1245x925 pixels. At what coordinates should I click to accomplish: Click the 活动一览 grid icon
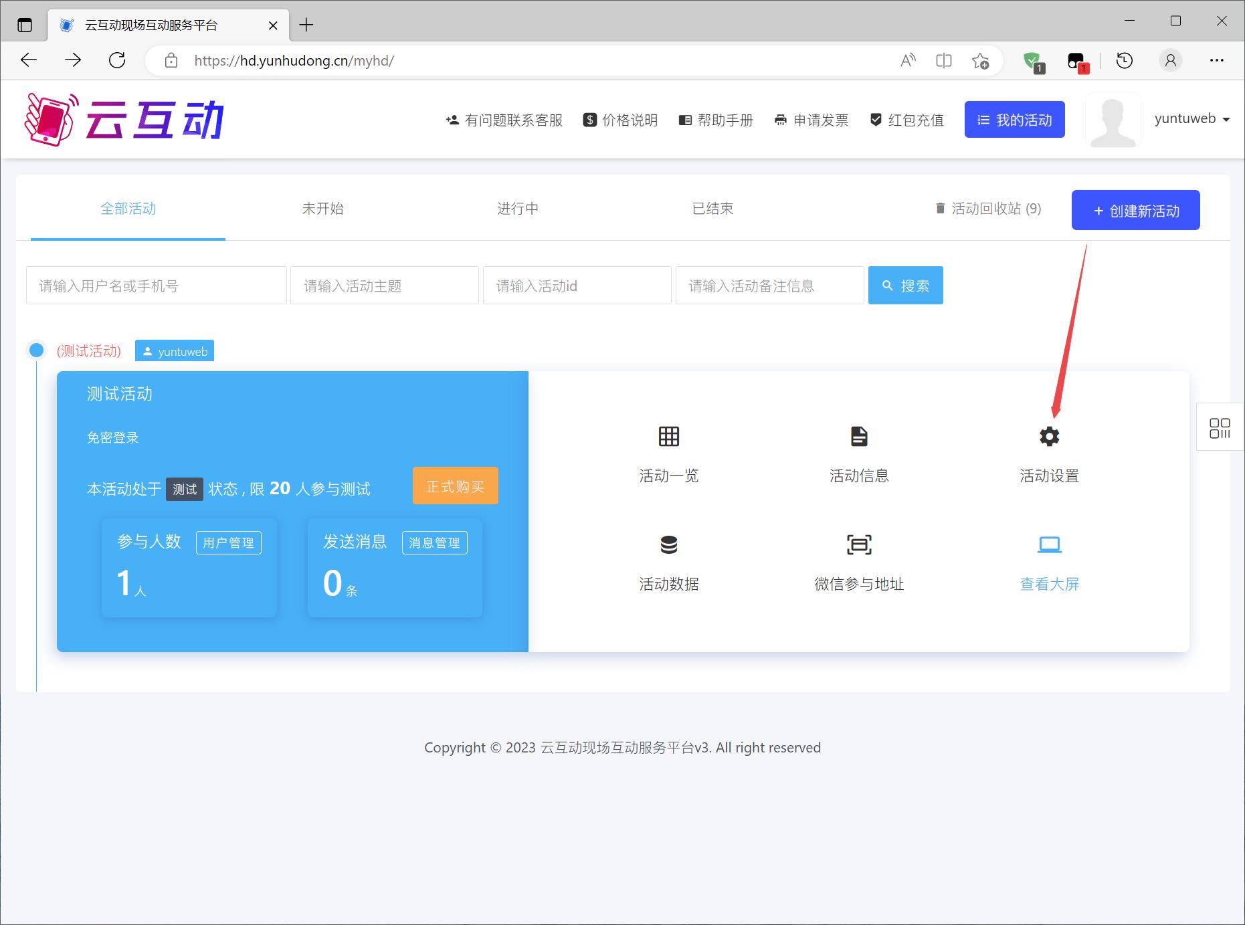(x=668, y=437)
